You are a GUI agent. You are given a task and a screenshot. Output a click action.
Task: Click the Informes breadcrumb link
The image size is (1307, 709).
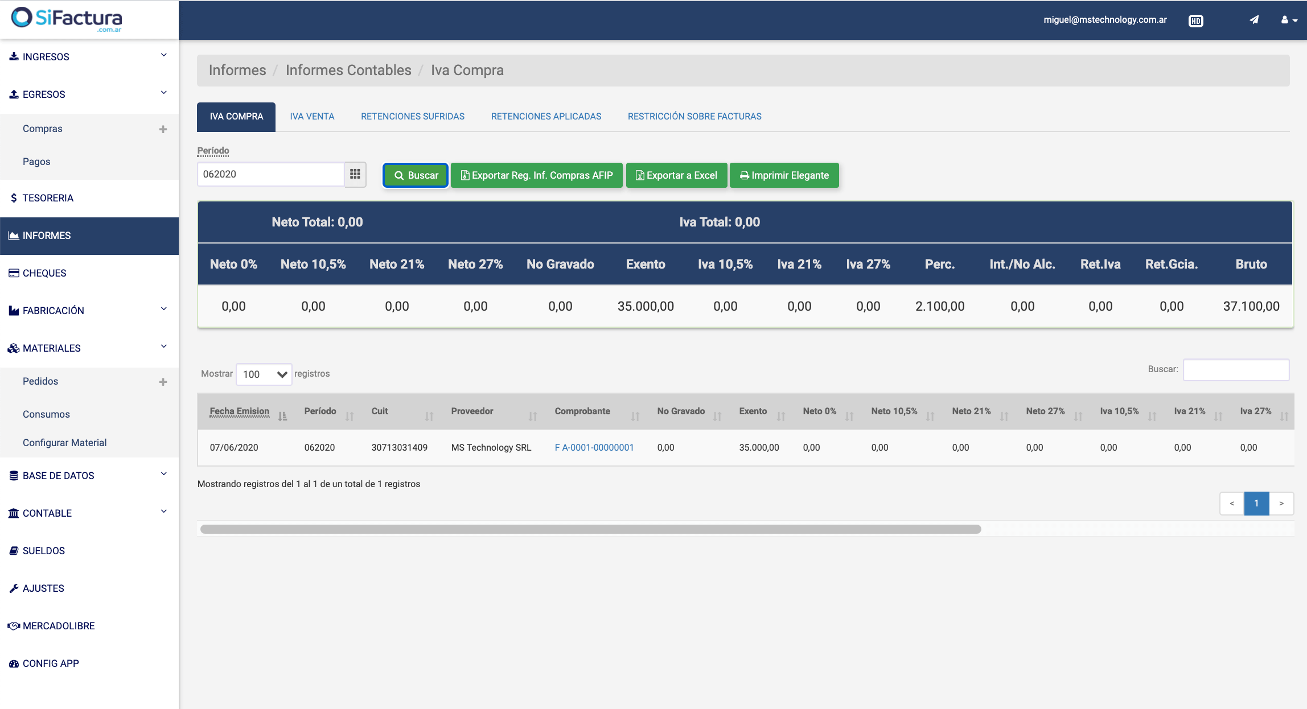(237, 71)
